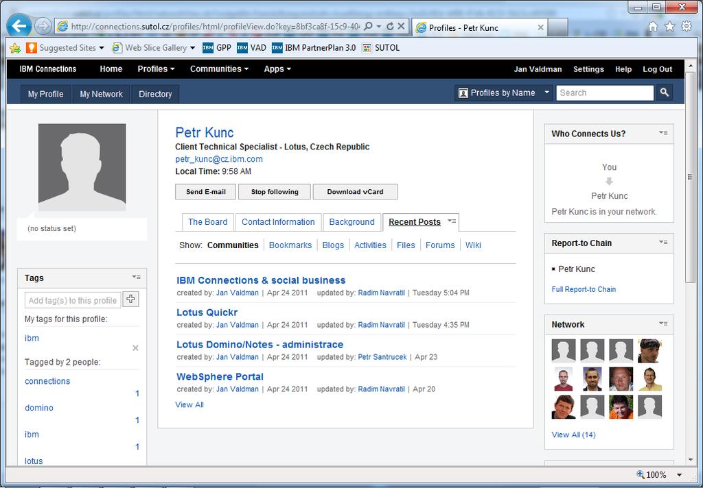The height and width of the screenshot is (488, 703).
Task: Click the browser Forward arrow button
Action: click(x=43, y=27)
